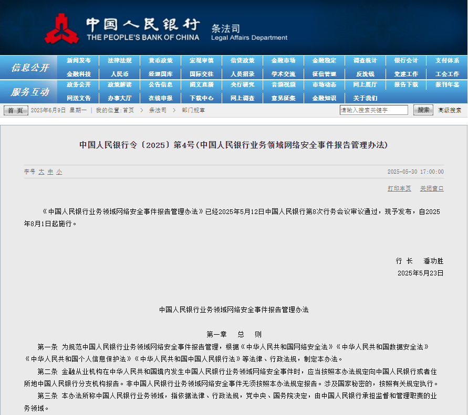Image resolution: width=468 pixels, height=415 pixels.
Task: Click the signing date 2025年5月23日
Action: click(x=420, y=273)
